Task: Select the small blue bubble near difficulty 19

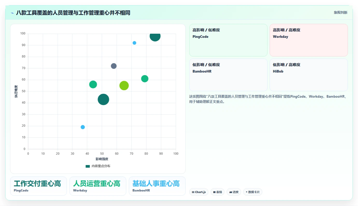Action: tap(83, 127)
